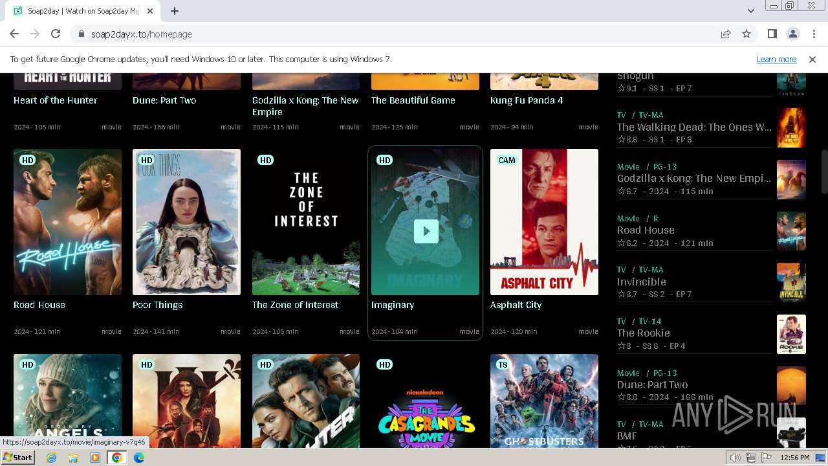Open BMF in the sidebar list
Viewport: 828px width, 466px height.
point(627,436)
